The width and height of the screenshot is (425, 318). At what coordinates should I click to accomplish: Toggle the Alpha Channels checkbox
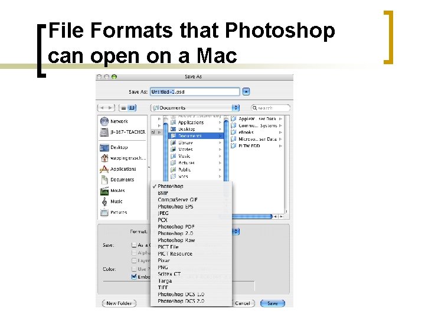click(133, 253)
